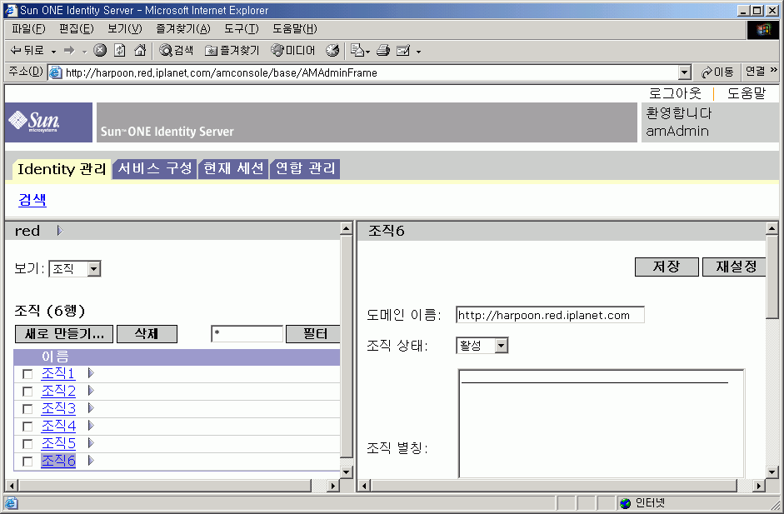Expand the arrow next to red
The image size is (784, 514).
point(60,231)
